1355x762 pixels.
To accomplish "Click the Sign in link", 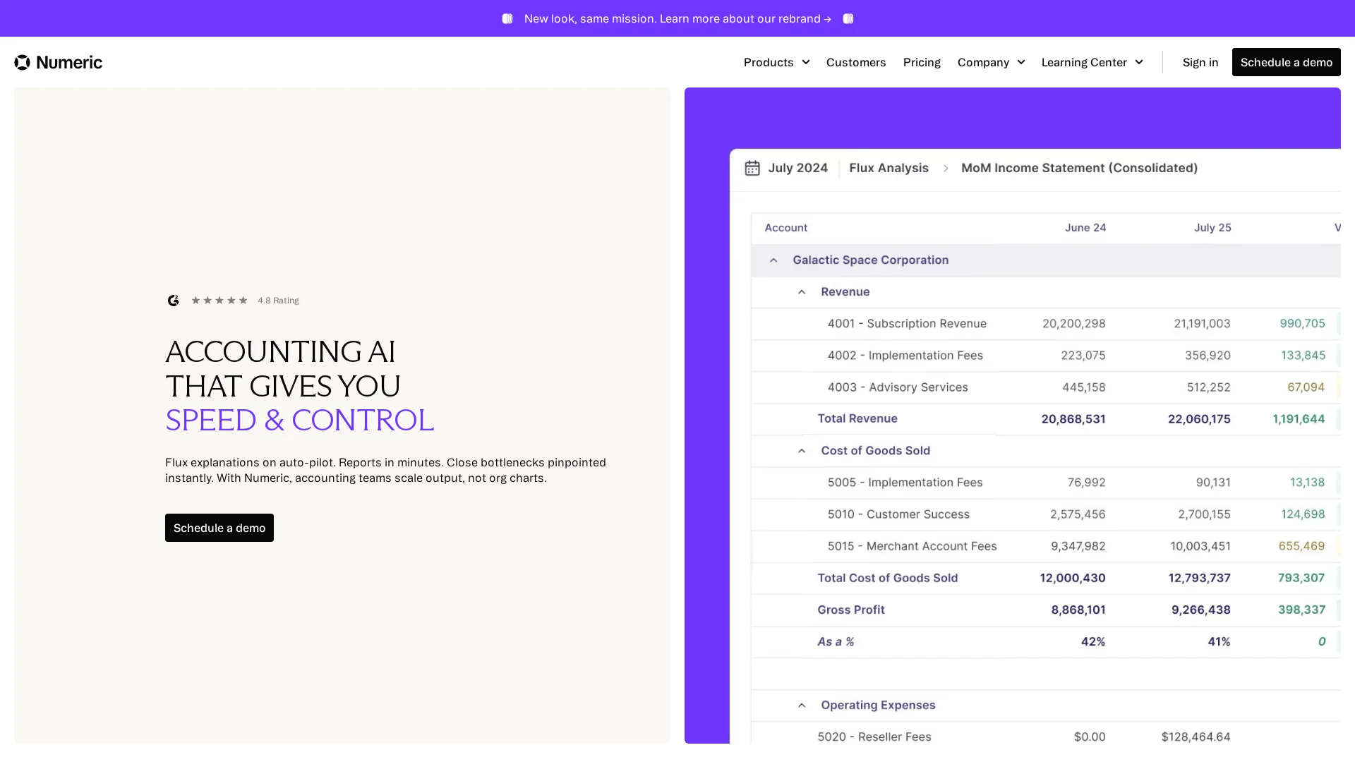I will point(1200,62).
